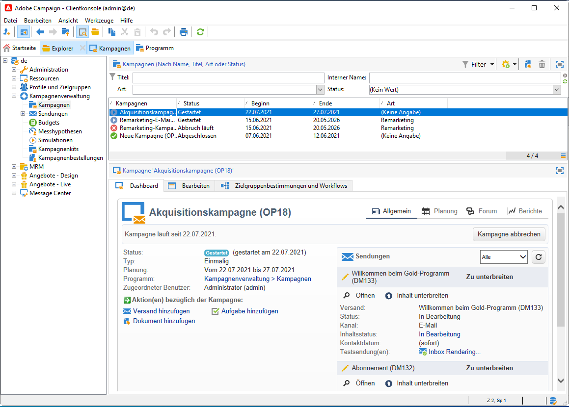Open the Status combo box (Kein Wert)
569x407 pixels.
point(557,90)
